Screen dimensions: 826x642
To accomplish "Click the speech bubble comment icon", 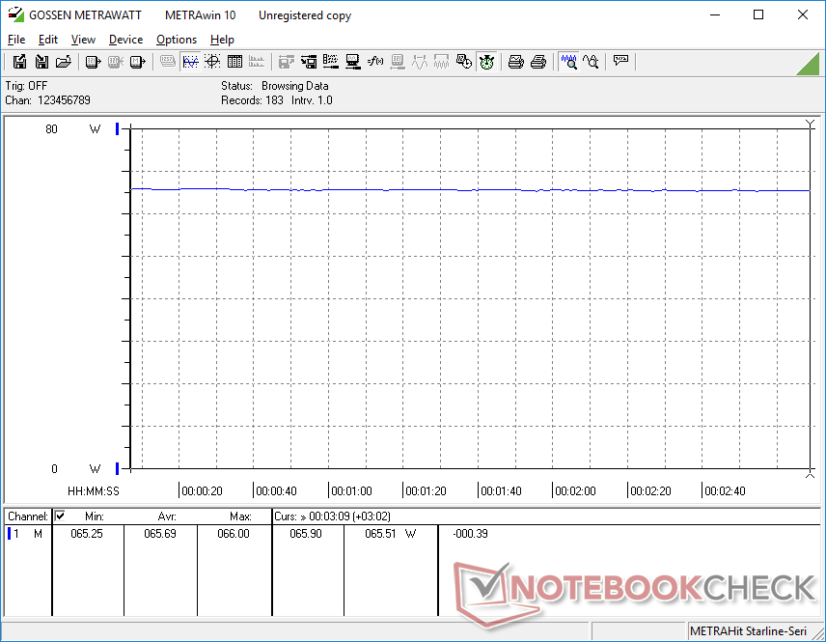I will (620, 61).
